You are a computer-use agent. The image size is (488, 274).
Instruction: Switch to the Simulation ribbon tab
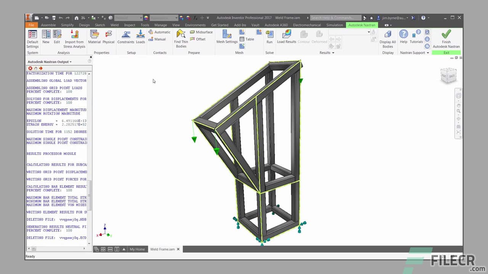pyautogui.click(x=335, y=25)
